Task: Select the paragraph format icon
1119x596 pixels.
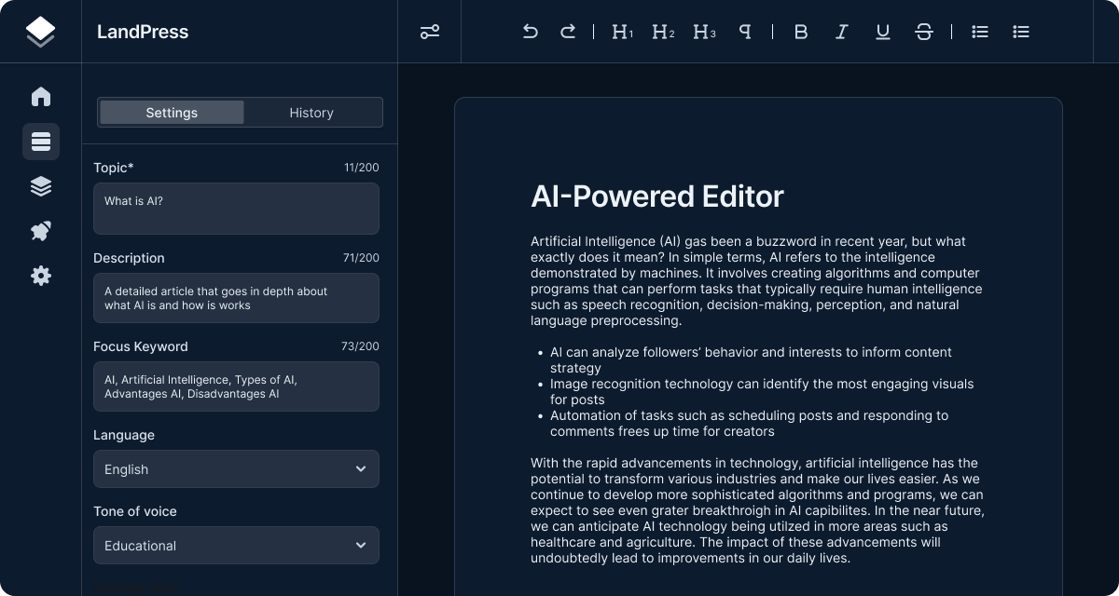Action: 744,32
